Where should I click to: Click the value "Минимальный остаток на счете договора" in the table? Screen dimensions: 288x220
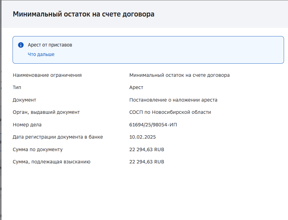click(x=179, y=75)
